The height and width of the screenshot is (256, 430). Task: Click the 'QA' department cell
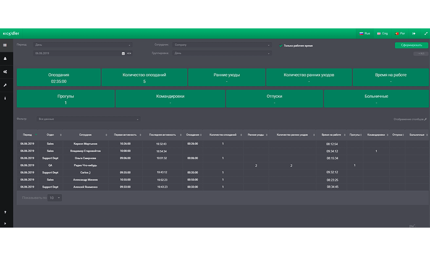(50, 165)
